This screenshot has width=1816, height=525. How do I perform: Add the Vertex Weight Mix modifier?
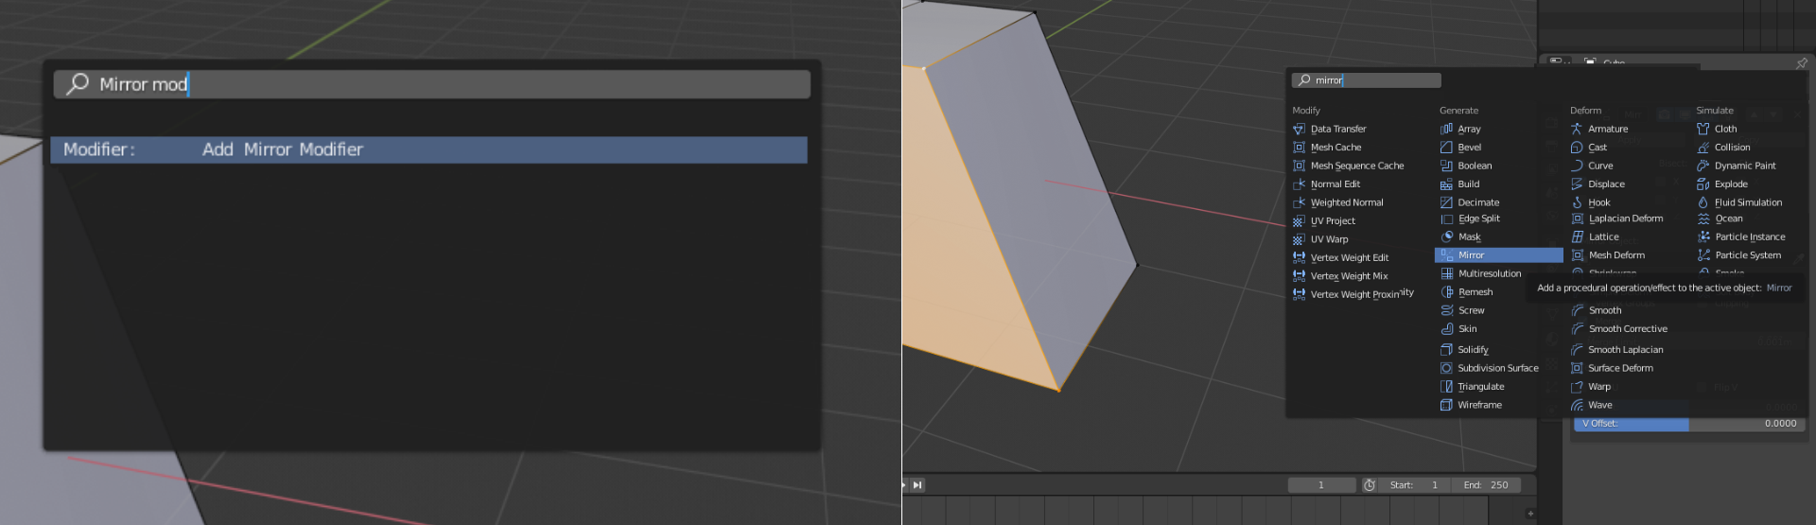[x=1339, y=276]
